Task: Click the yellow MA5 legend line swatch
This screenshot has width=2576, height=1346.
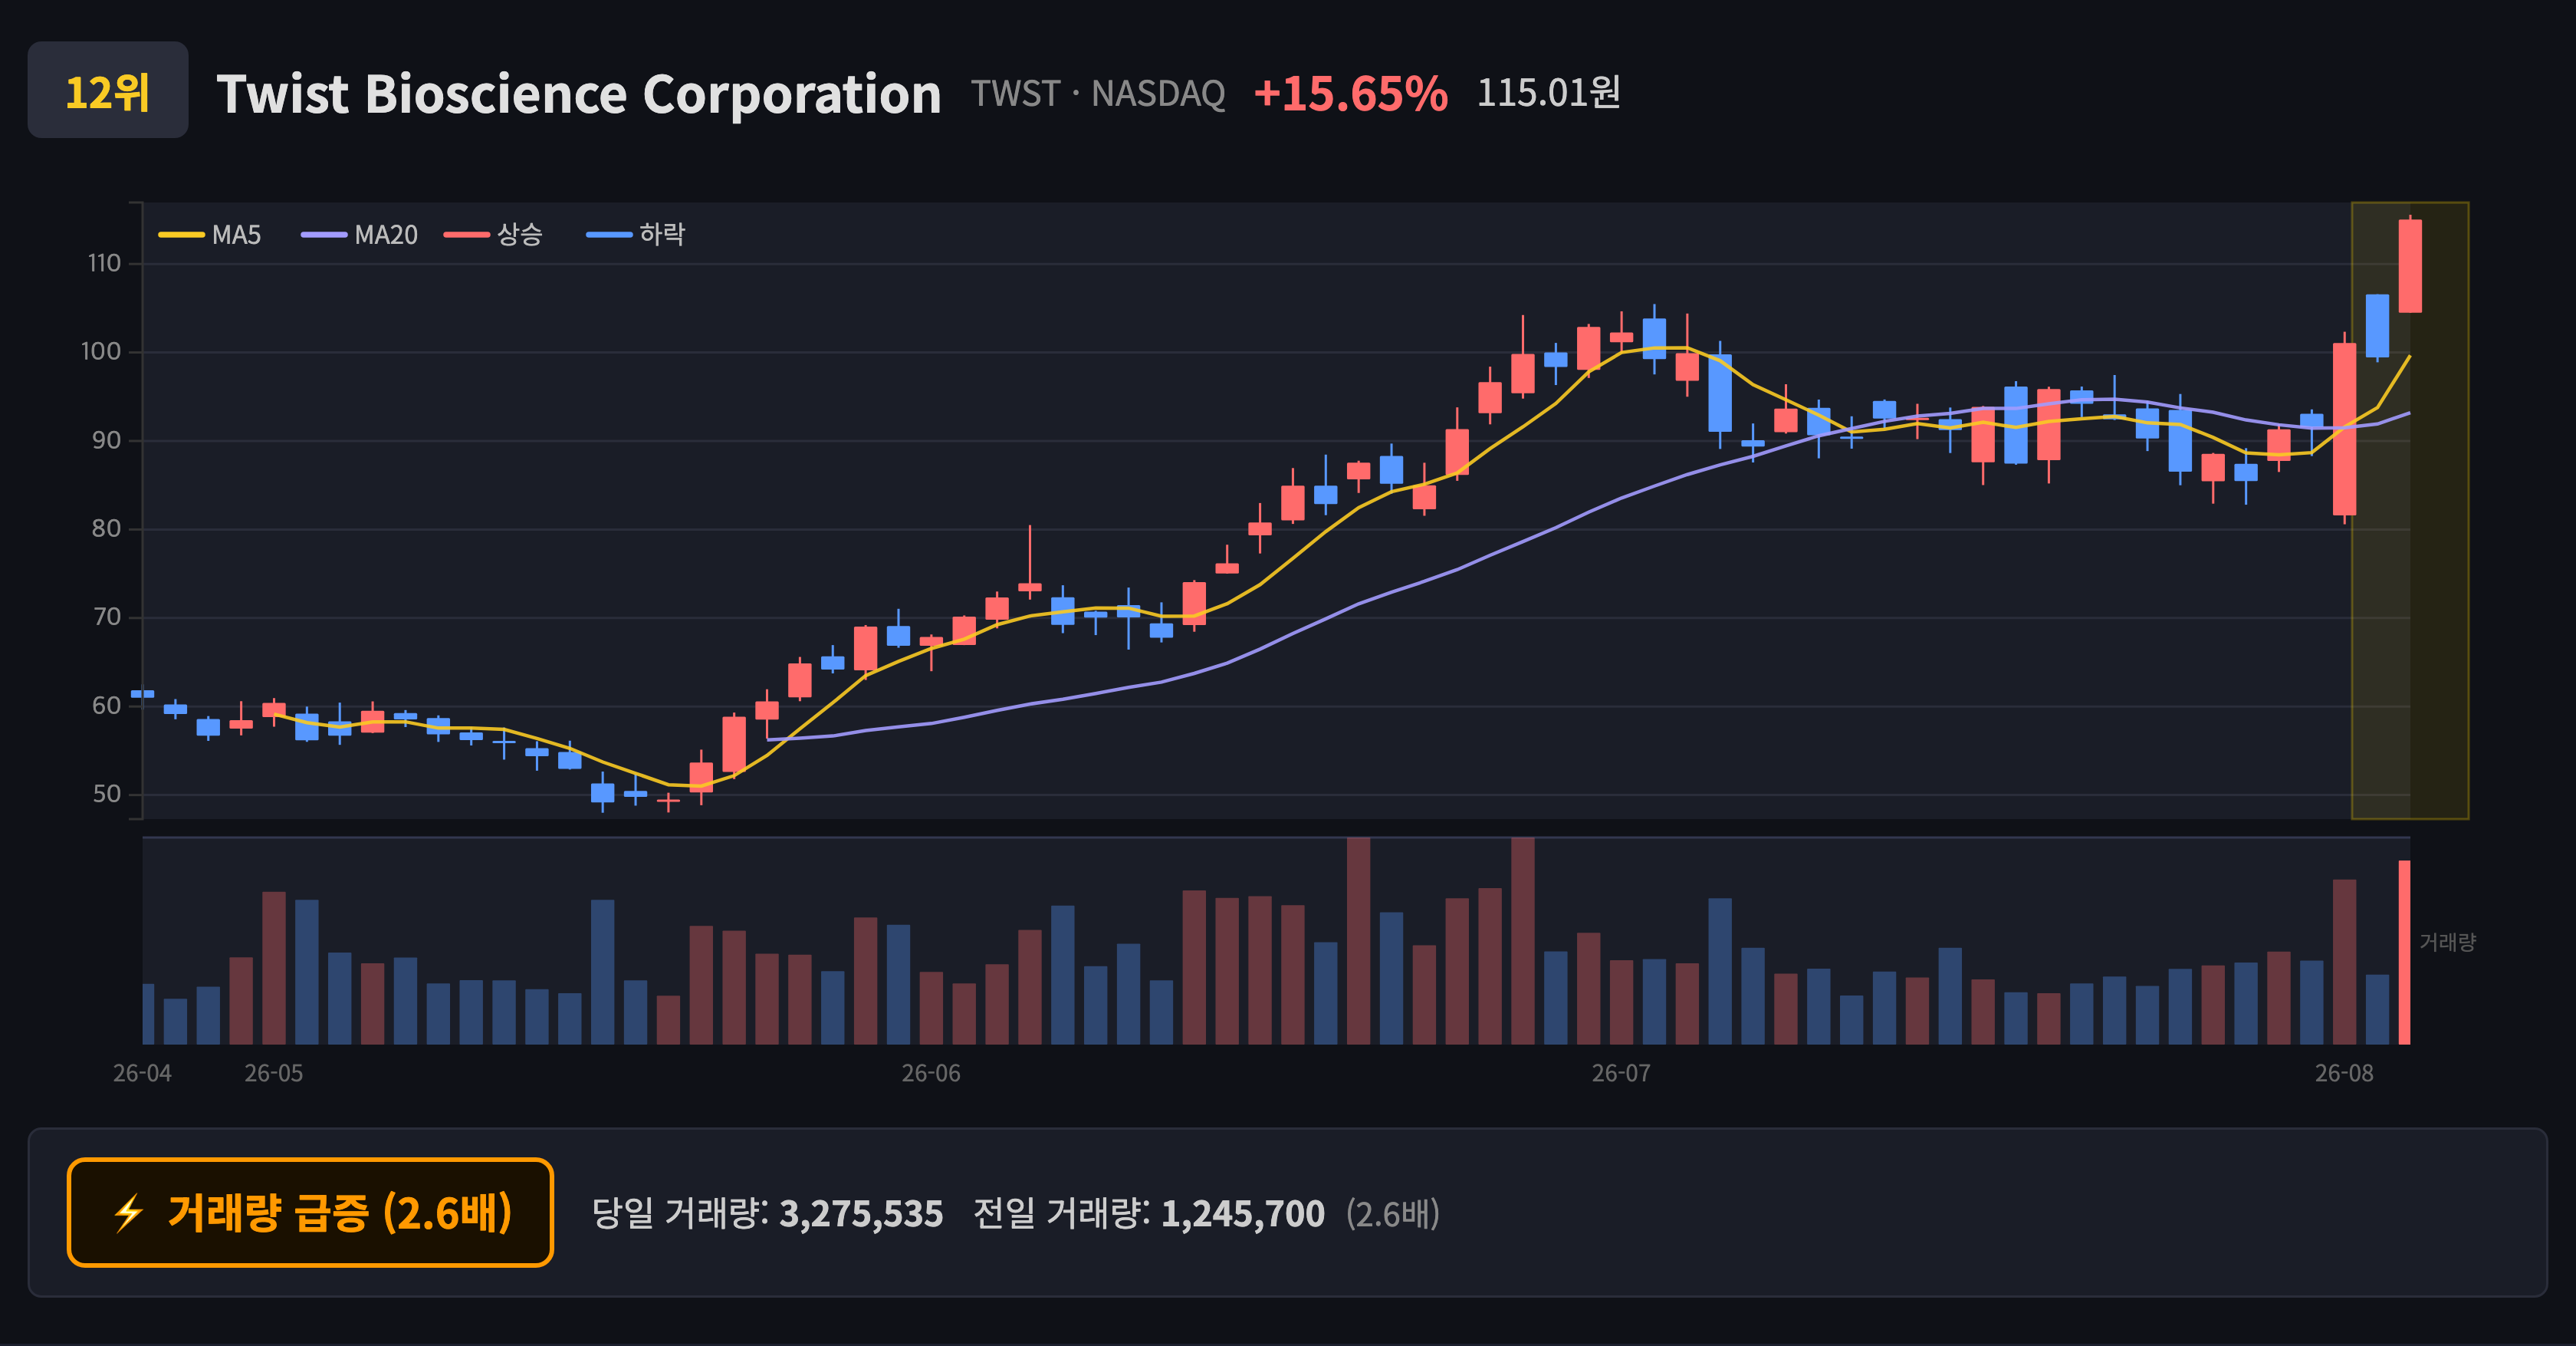Action: (181, 235)
